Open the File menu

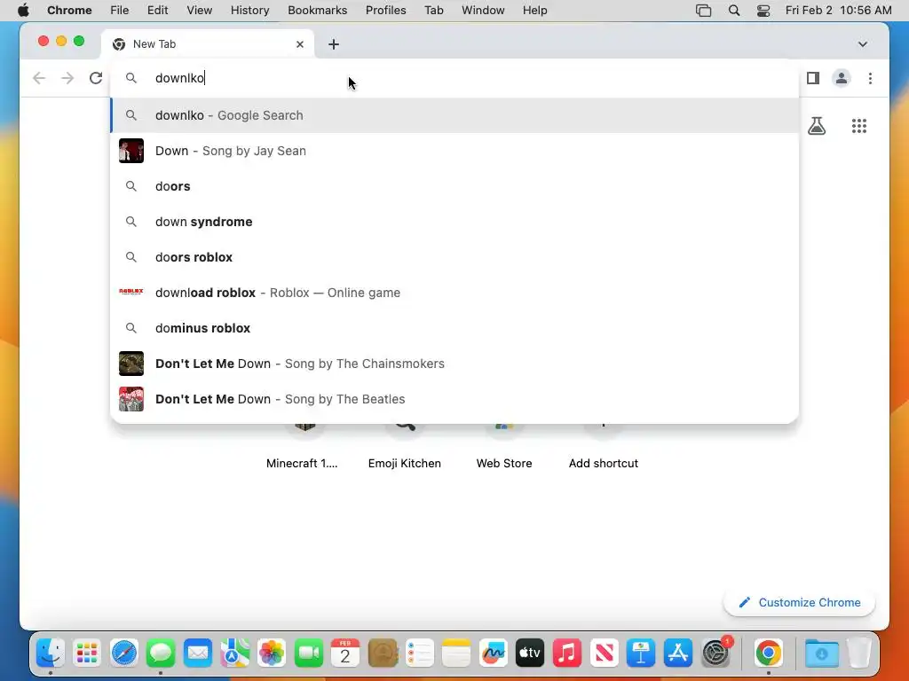(120, 11)
